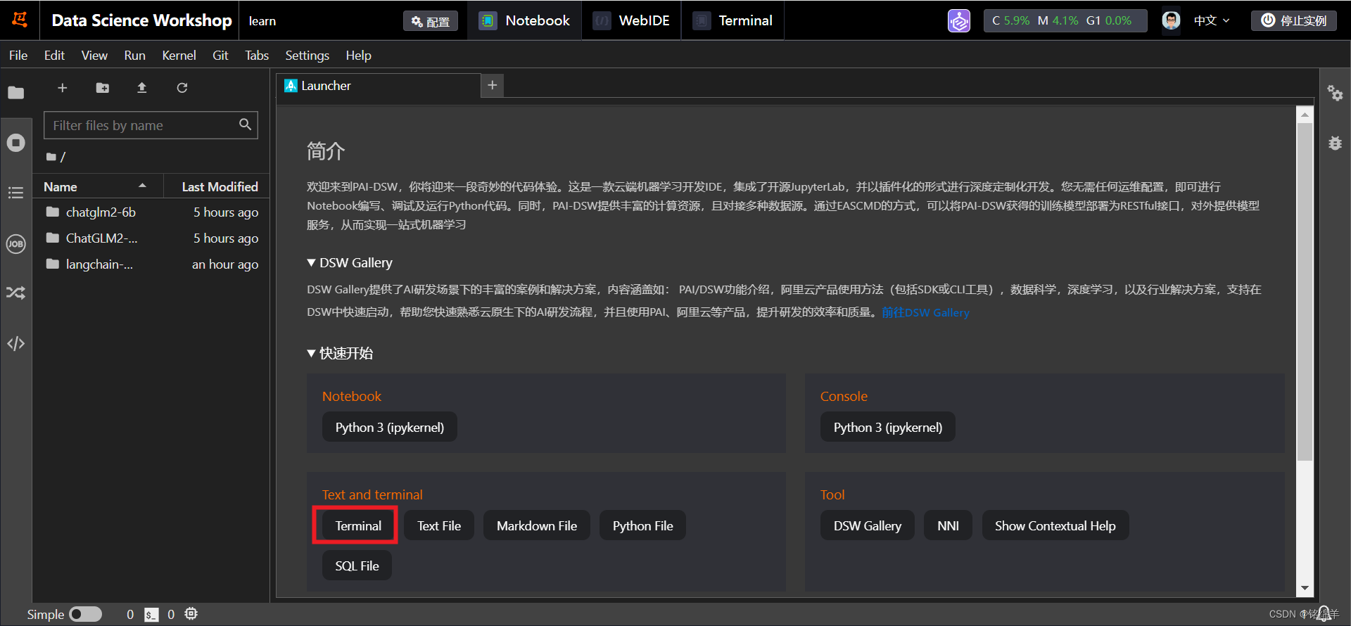Open the property inspector gears icon
The width and height of the screenshot is (1351, 626).
tap(1335, 93)
